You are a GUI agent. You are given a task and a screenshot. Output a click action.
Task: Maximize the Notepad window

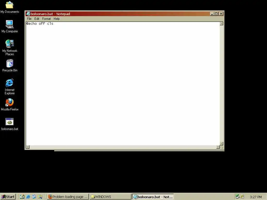point(216,14)
